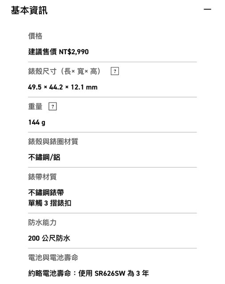This screenshot has width=225, height=284.
Task: Click the 建議售價 text
Action: [42, 52]
